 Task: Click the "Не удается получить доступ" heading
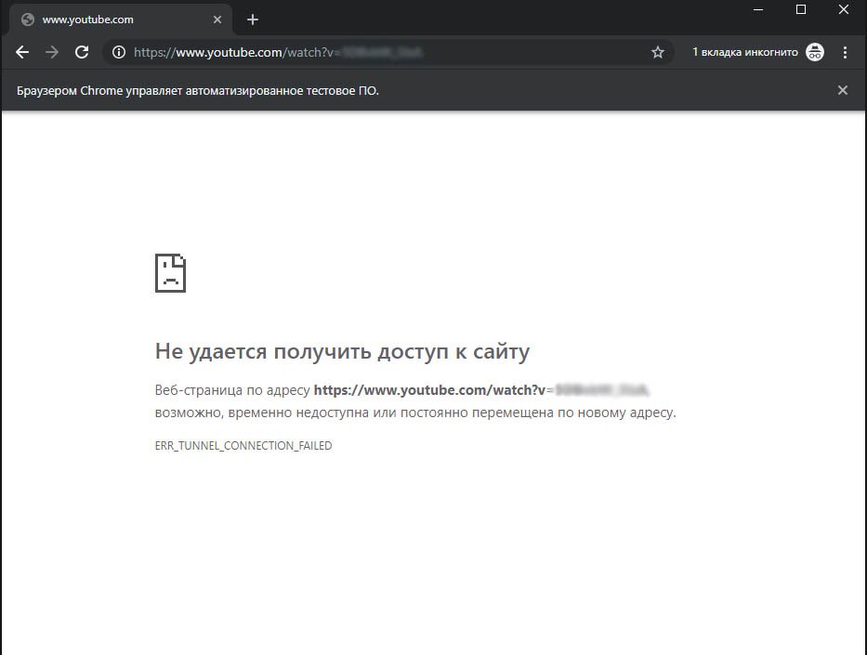(x=342, y=351)
